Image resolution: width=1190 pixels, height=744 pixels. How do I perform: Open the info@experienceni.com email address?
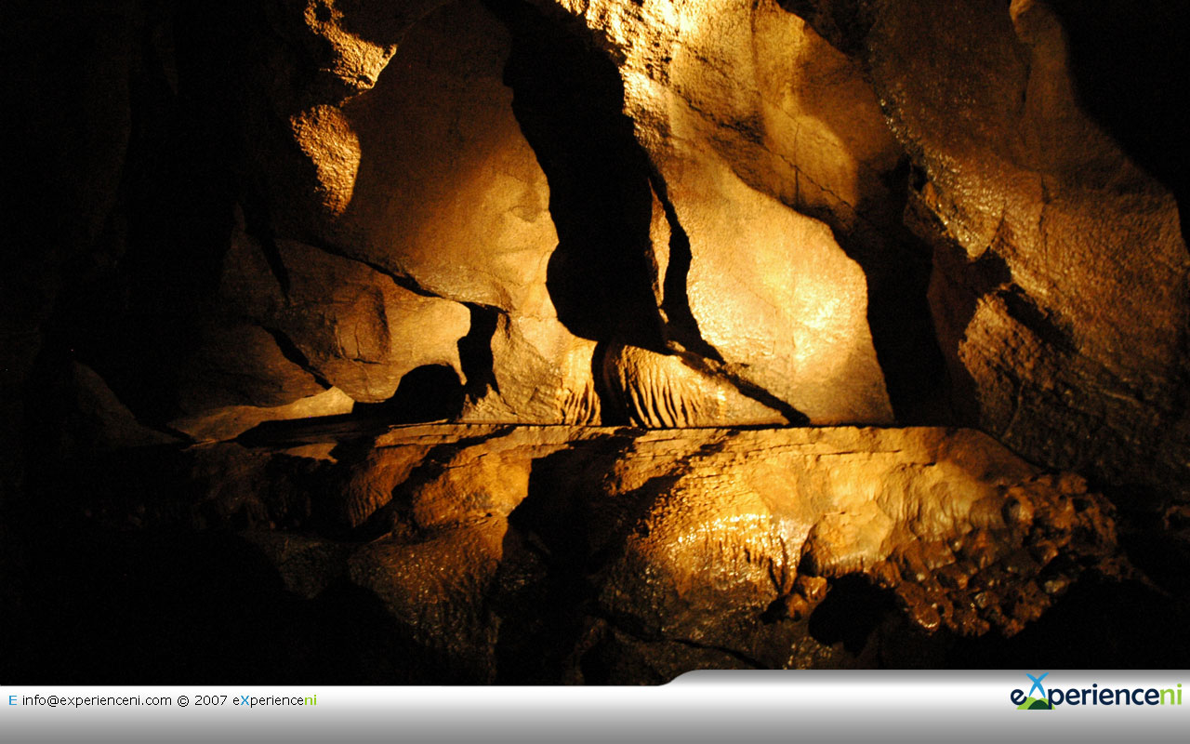97,700
